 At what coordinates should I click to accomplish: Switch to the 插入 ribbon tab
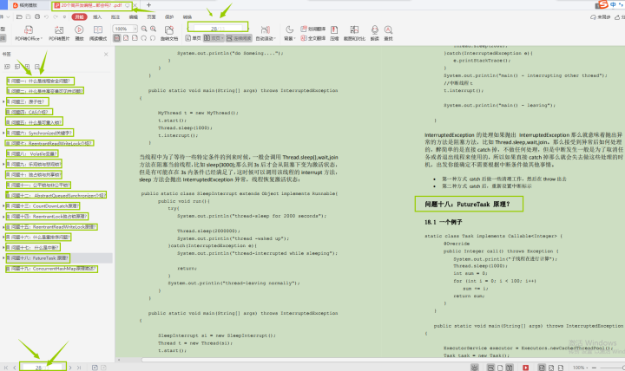(97, 17)
